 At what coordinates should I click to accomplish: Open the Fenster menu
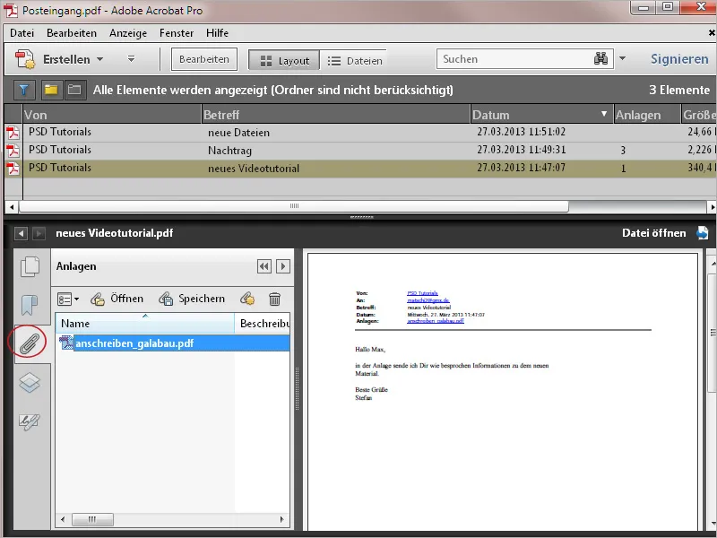click(x=177, y=33)
